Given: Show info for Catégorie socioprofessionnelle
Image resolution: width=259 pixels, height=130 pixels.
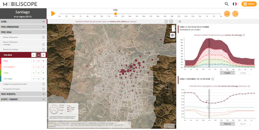Looking at the screenshot, I should click(x=43, y=84).
